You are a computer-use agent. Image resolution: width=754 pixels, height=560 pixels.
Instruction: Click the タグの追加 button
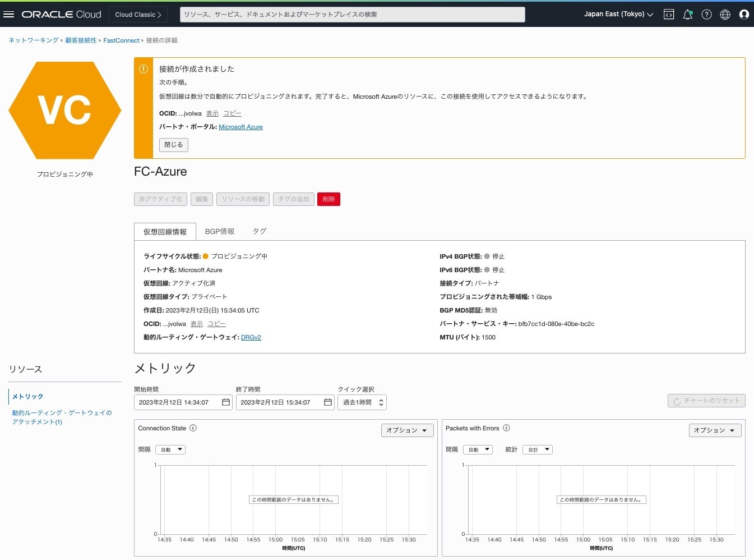click(x=294, y=199)
